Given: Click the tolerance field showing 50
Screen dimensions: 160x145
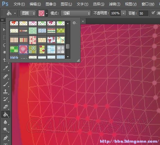Looking at the screenshot, I should [143, 13].
